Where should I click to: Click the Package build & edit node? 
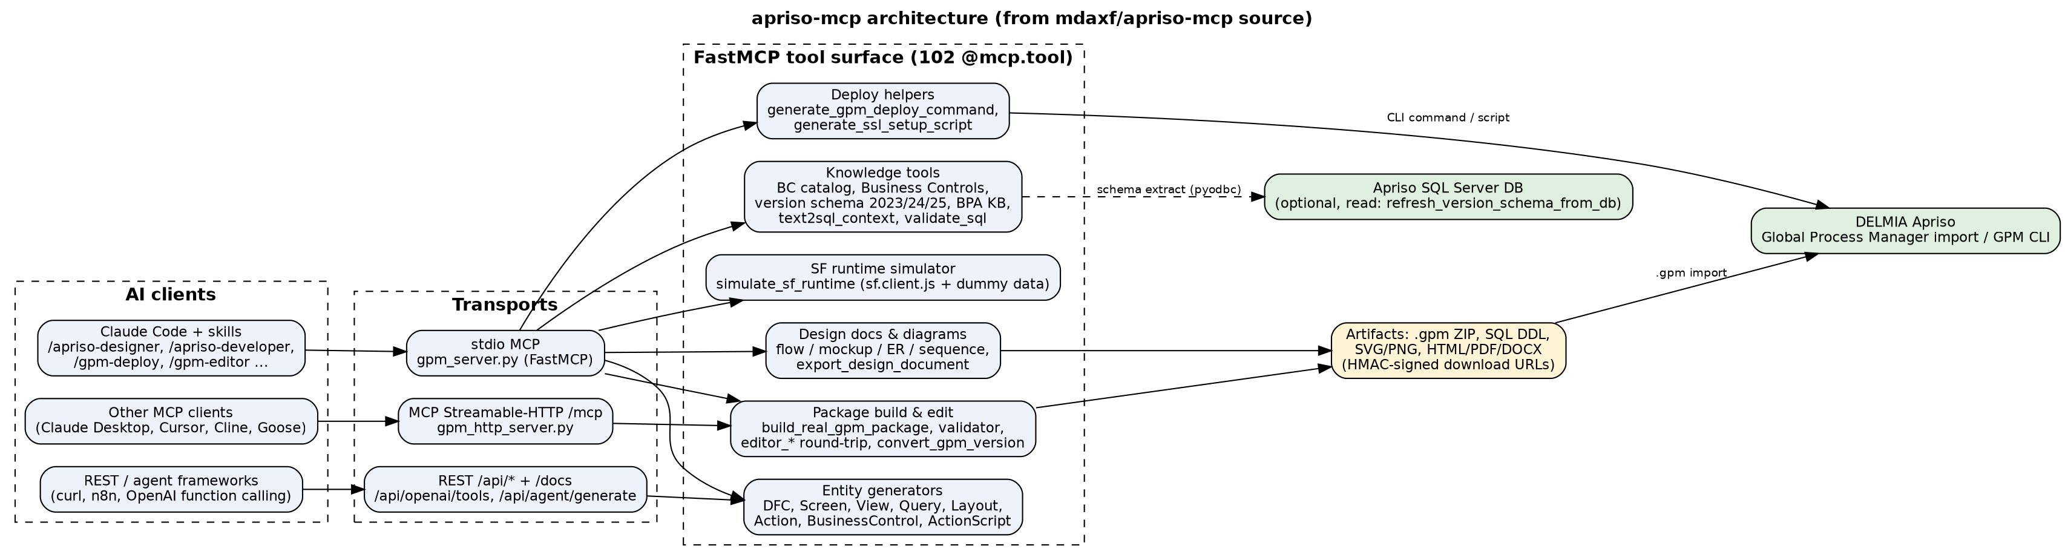tap(882, 429)
